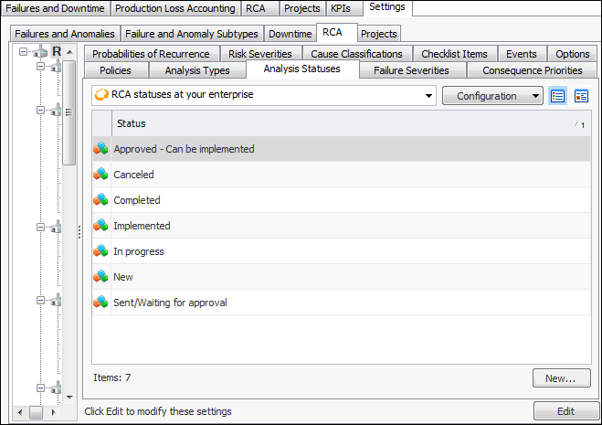This screenshot has width=602, height=425.
Task: Open the Consequence Priorities tab
Action: (533, 70)
